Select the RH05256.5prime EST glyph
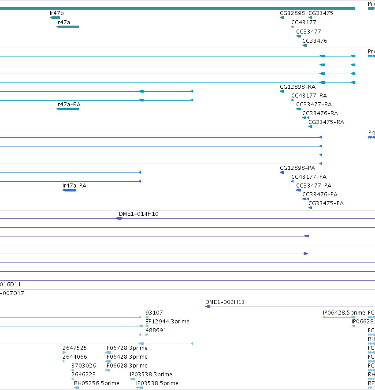The height and width of the screenshot is (390, 375). 77,388
